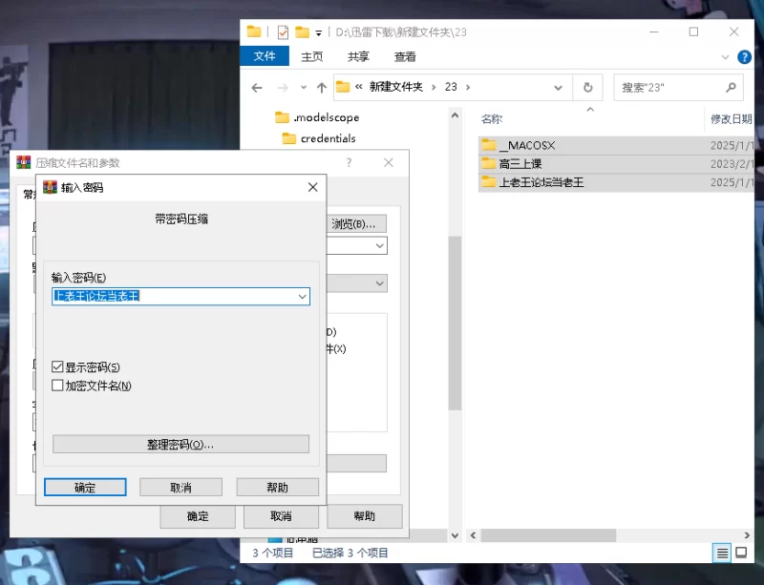Click the horizontal scrollbar in file list
The width and height of the screenshot is (764, 585).
tap(548, 534)
